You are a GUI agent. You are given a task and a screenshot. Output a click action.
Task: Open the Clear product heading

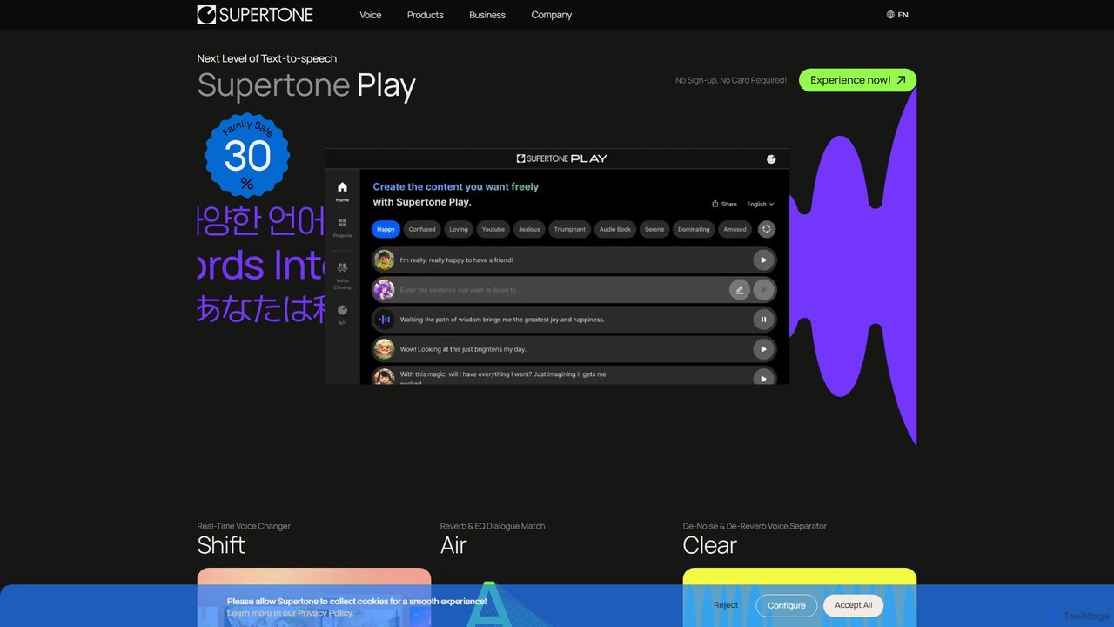[710, 545]
